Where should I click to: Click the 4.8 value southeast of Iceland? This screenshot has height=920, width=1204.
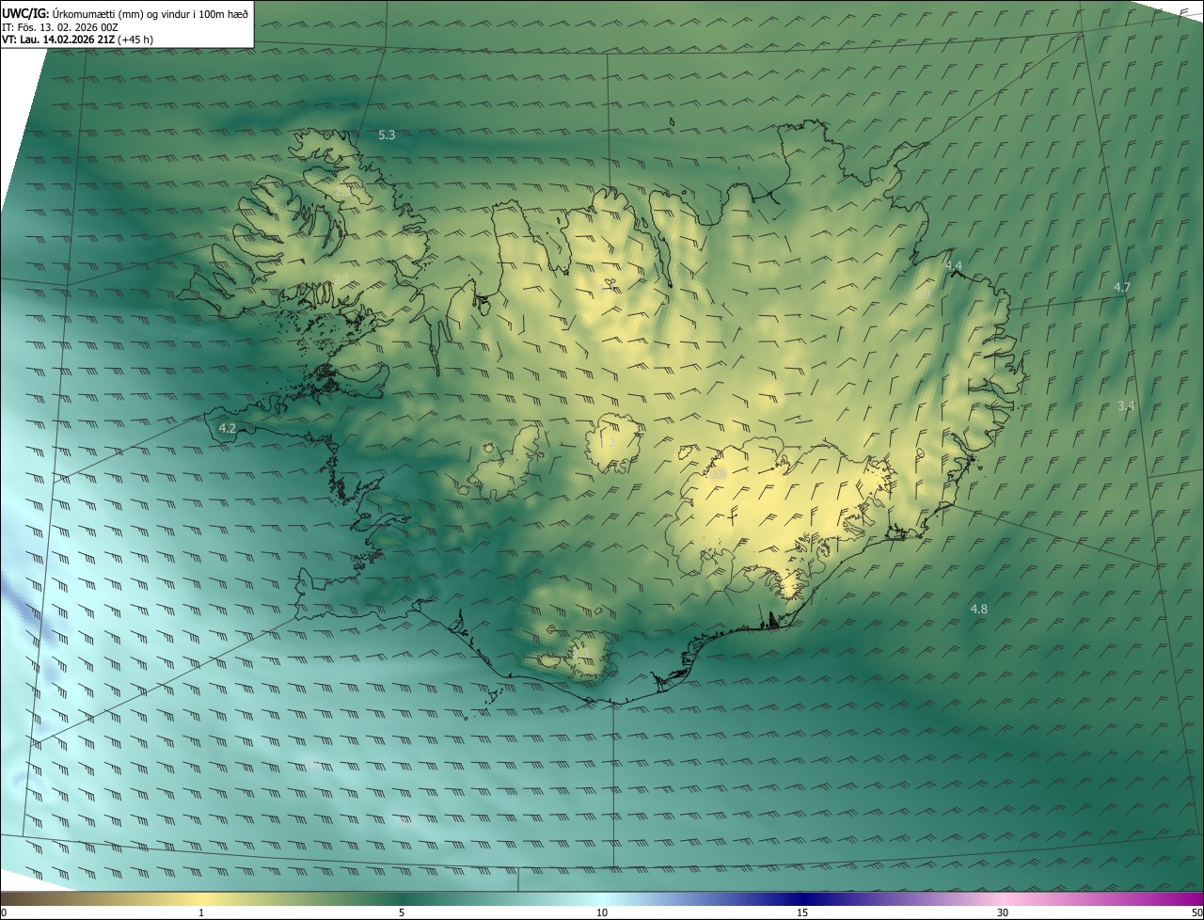coord(978,610)
